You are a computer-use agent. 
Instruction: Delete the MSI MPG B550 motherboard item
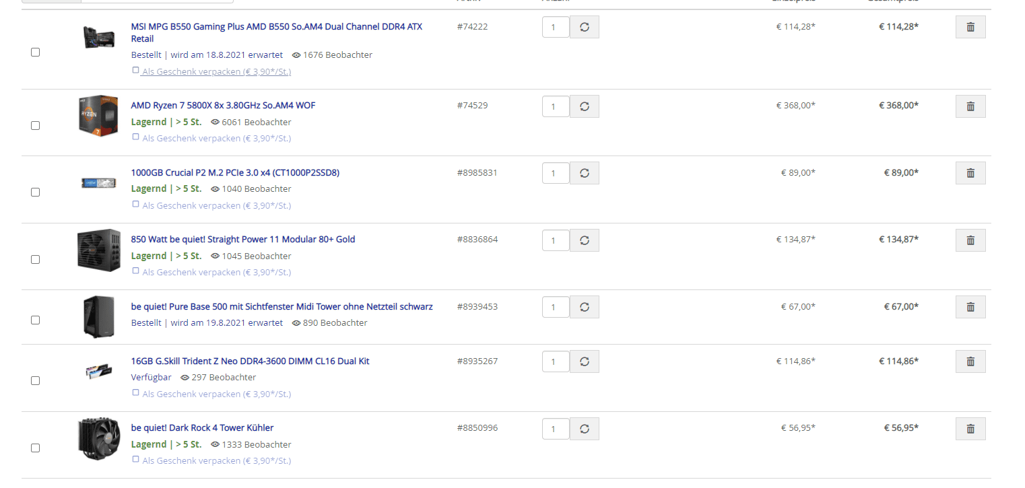[970, 27]
